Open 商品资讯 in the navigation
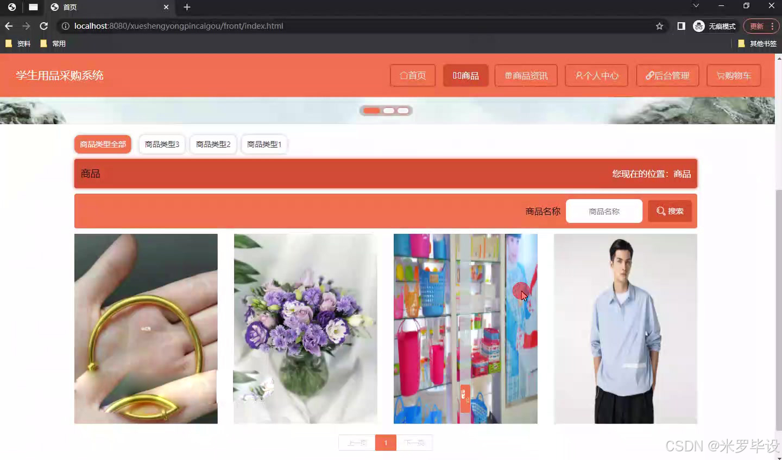 526,75
